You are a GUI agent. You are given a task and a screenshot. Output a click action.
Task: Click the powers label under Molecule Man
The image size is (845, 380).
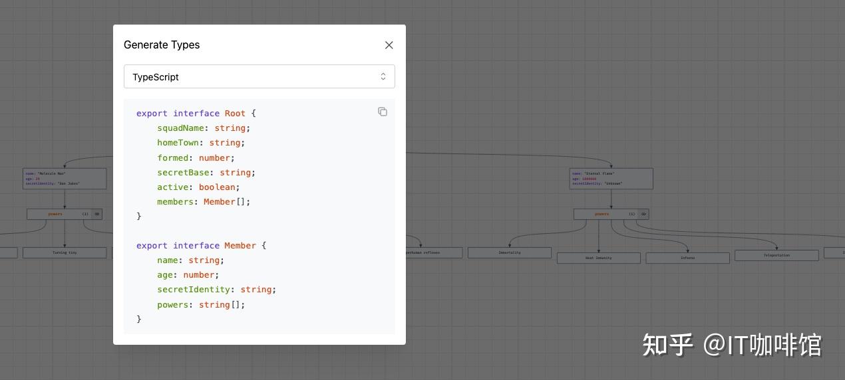coord(55,214)
